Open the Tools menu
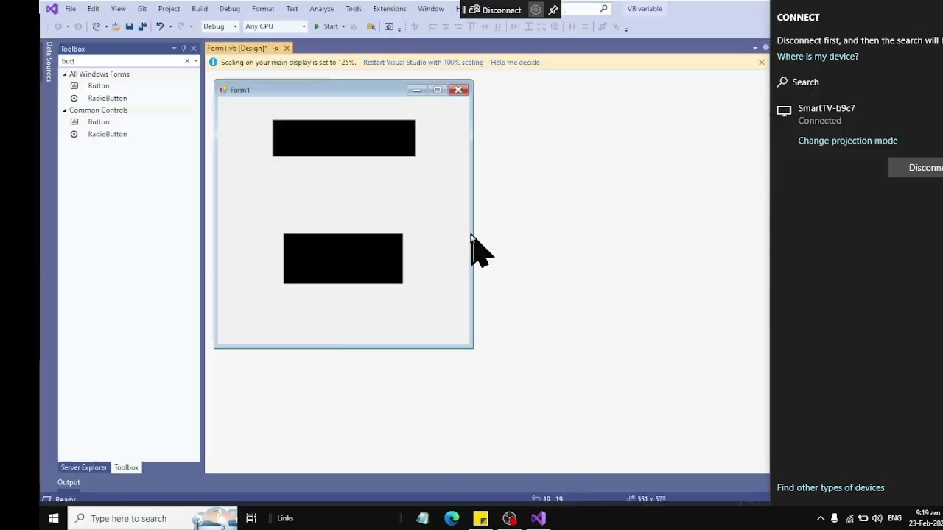This screenshot has height=530, width=943. coord(354,9)
